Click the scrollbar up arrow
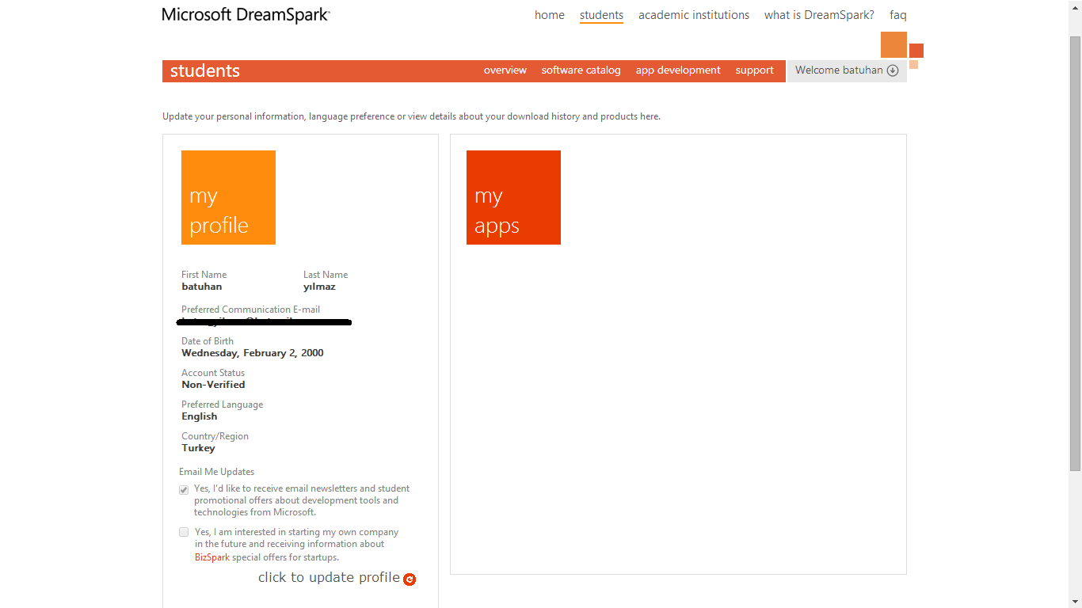The width and height of the screenshot is (1082, 608). 1075,7
